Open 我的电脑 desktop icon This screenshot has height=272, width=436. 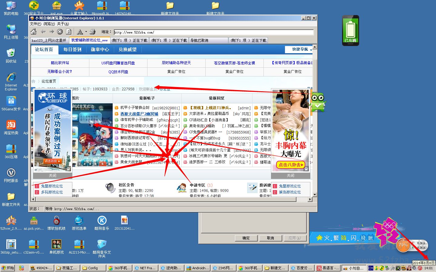pos(11,8)
